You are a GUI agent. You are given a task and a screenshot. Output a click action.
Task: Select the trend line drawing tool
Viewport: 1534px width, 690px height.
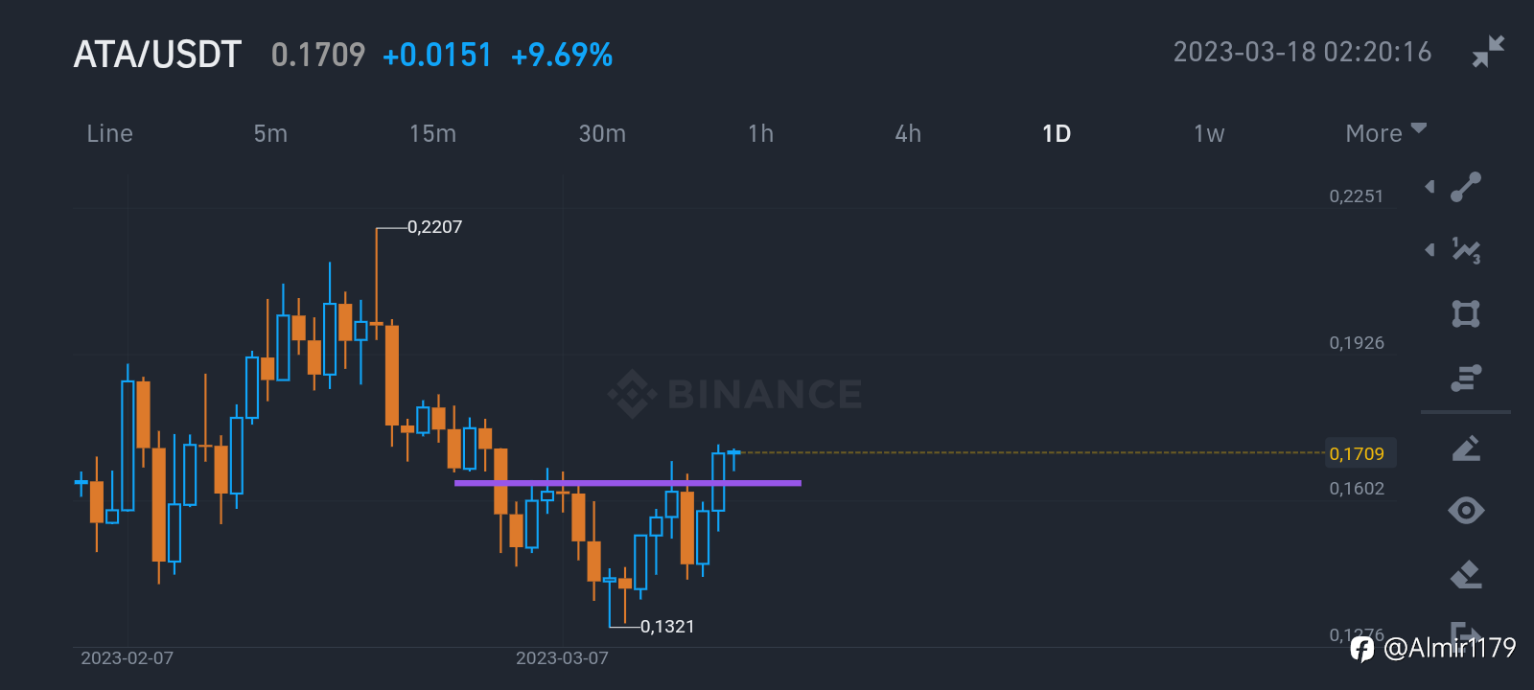coord(1466,187)
